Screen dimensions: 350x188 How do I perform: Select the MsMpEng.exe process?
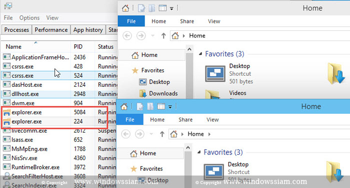pyautogui.click(x=59, y=149)
